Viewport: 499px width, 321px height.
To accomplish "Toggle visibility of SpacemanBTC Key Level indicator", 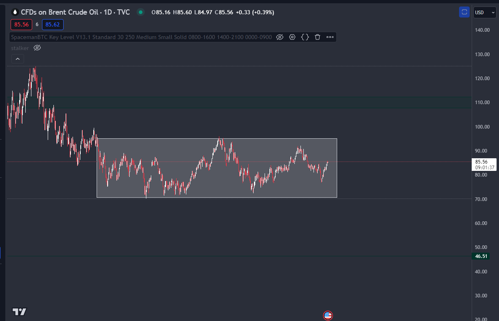I will (x=280, y=37).
